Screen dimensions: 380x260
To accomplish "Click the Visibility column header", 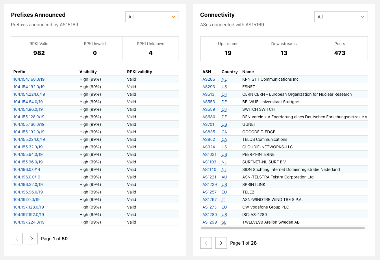I will pyautogui.click(x=88, y=72).
